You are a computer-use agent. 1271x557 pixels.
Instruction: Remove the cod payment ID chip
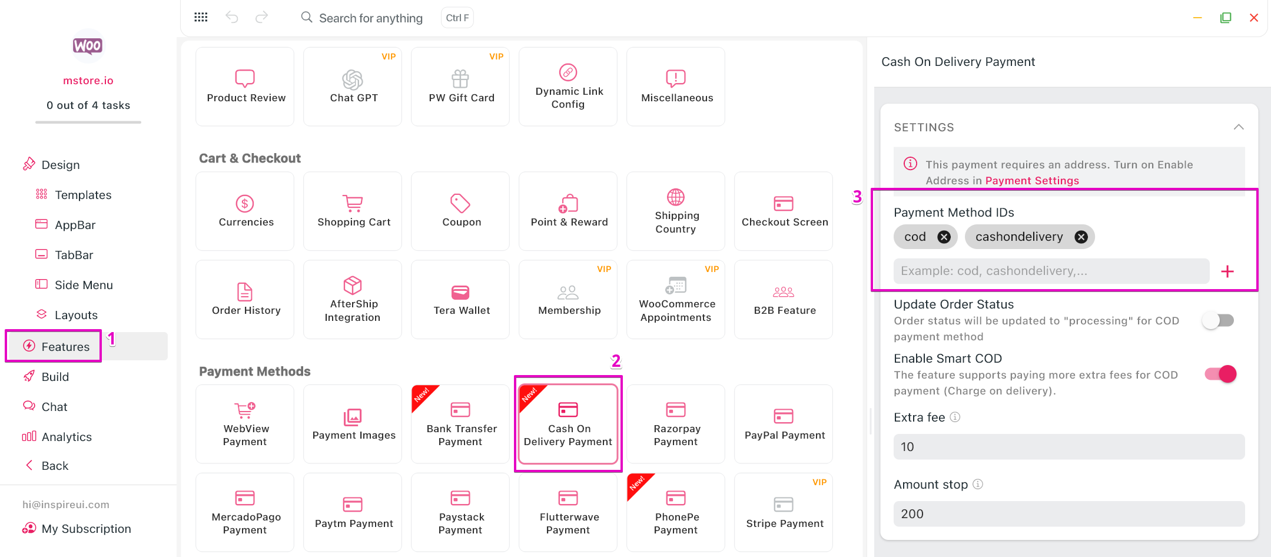coord(944,237)
